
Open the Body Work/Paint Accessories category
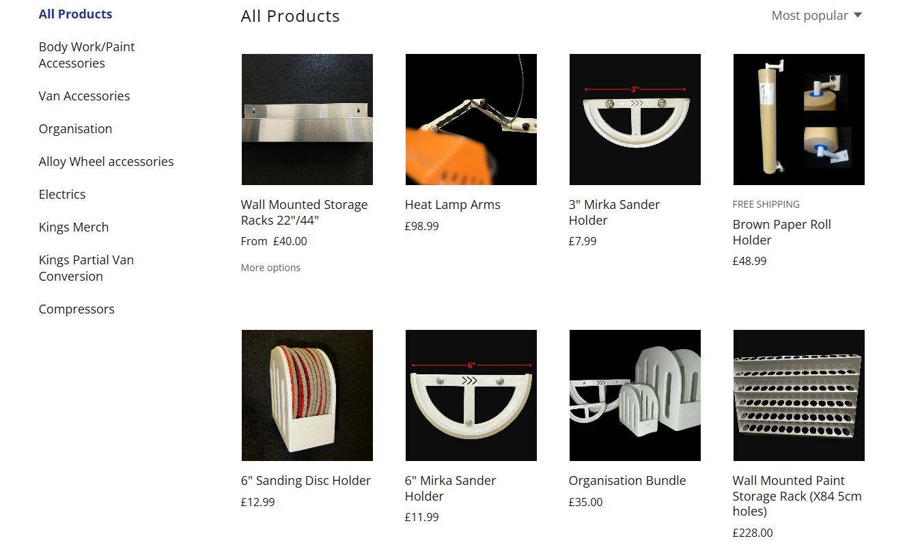click(x=87, y=55)
